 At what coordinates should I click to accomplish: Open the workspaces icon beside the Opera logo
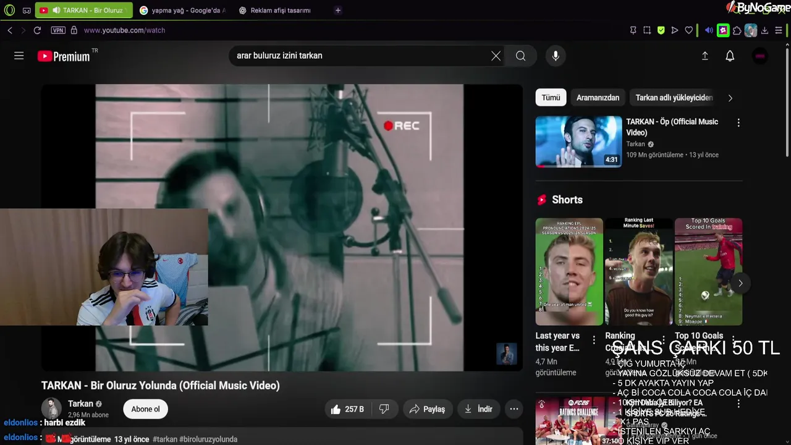(x=27, y=11)
